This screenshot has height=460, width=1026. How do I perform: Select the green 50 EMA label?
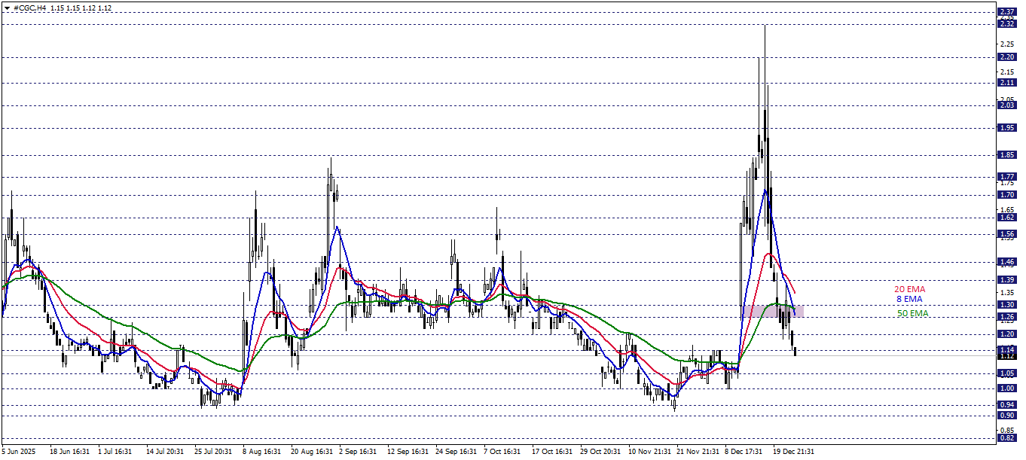pos(912,313)
